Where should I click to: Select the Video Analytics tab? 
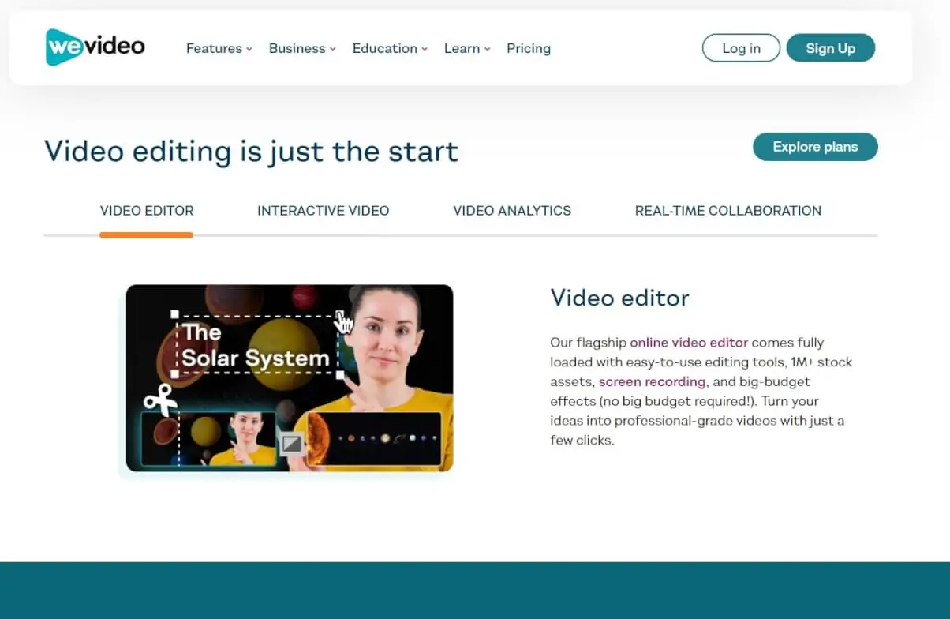point(512,210)
